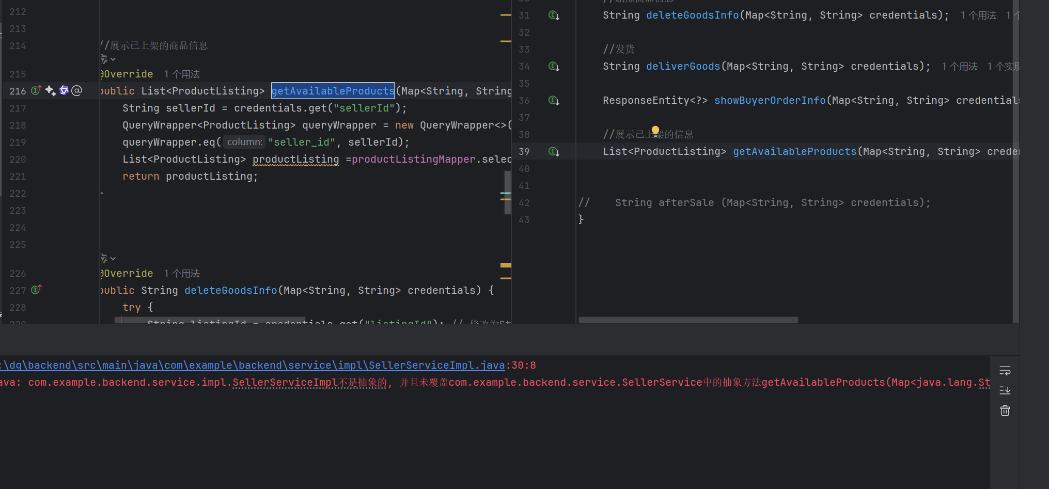Image resolution: width=1049 pixels, height=489 pixels.
Task: Click the implemented-method gutter icon on line 36
Action: 554,101
